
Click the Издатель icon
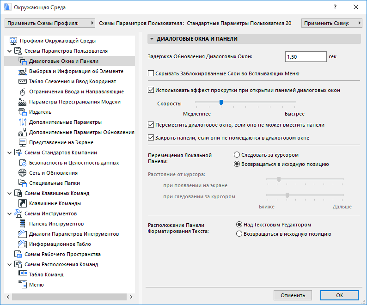coord(23,112)
